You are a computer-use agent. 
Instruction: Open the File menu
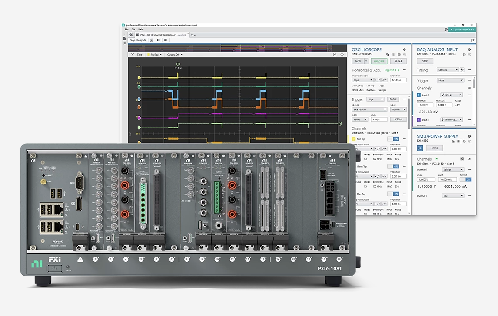(127, 29)
